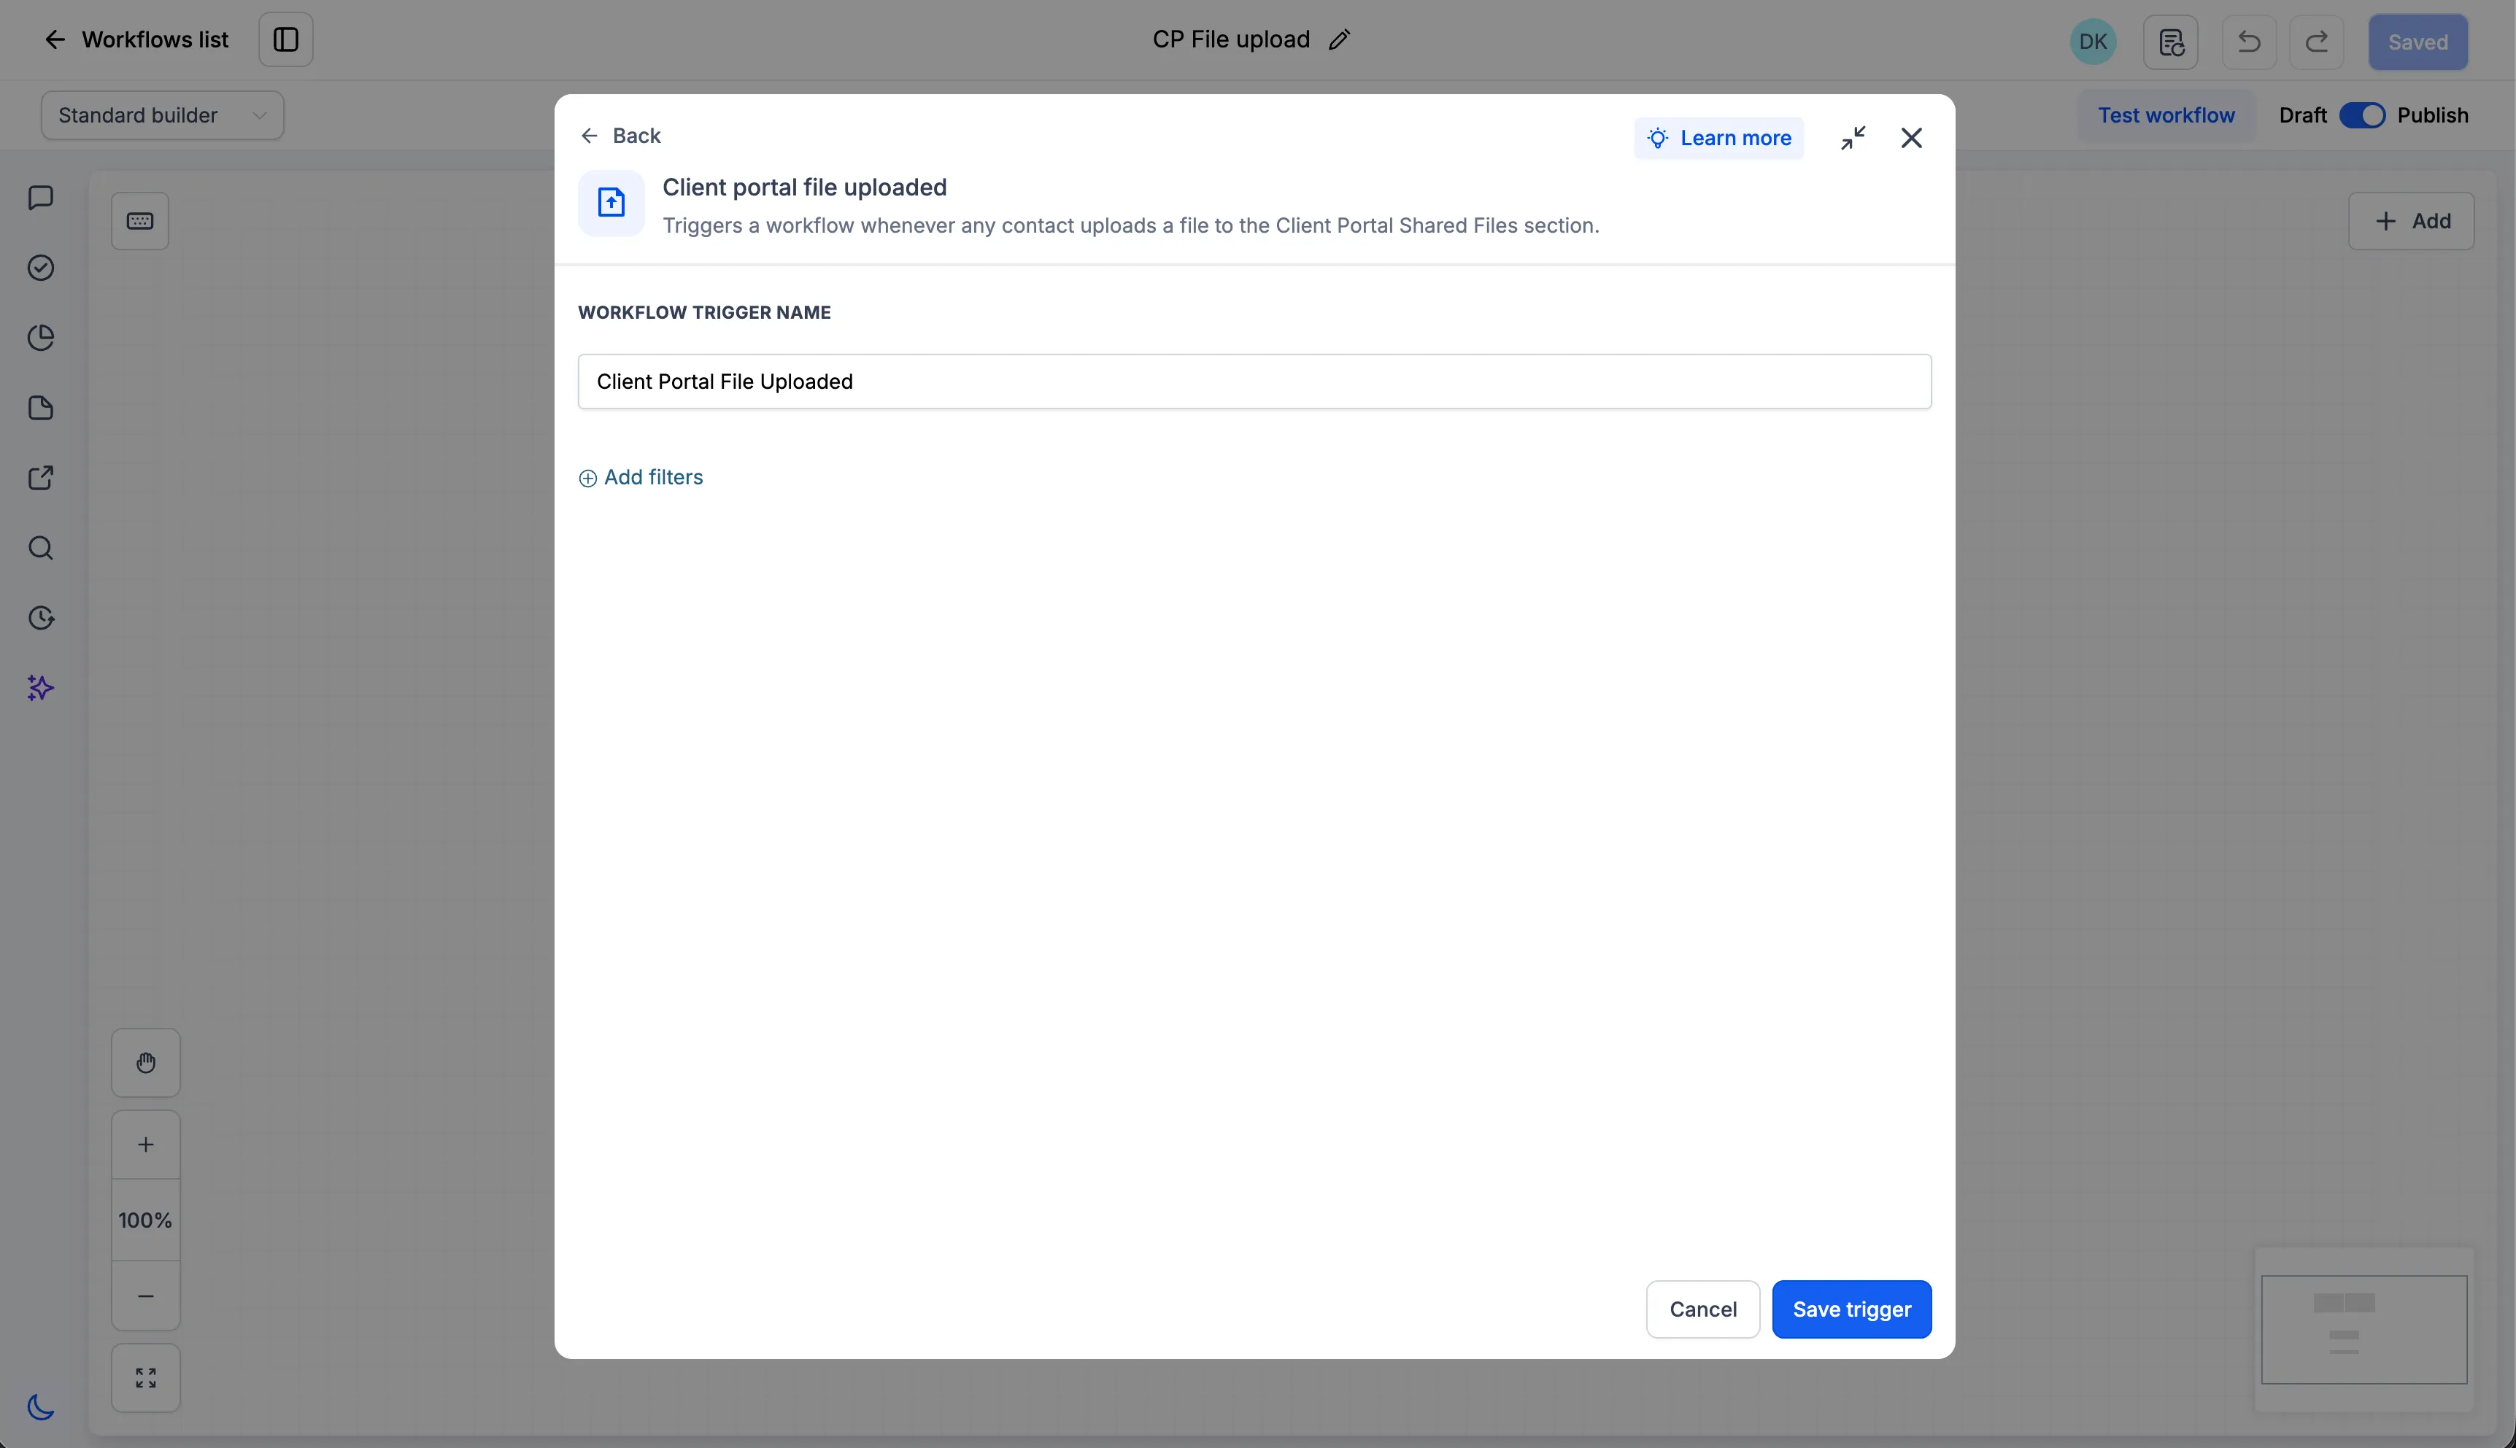This screenshot has height=1448, width=2516.
Task: Open the version history clock icon
Action: (41, 619)
